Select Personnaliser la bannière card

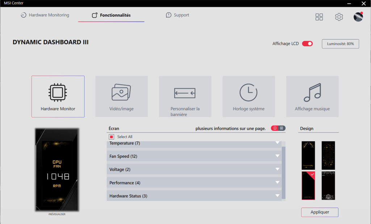click(x=185, y=96)
